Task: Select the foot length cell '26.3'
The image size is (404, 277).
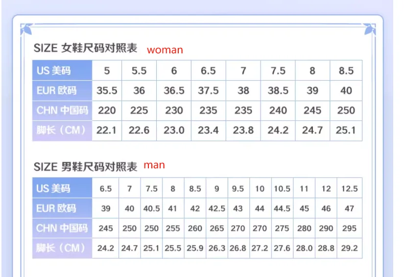Action: 217,248
